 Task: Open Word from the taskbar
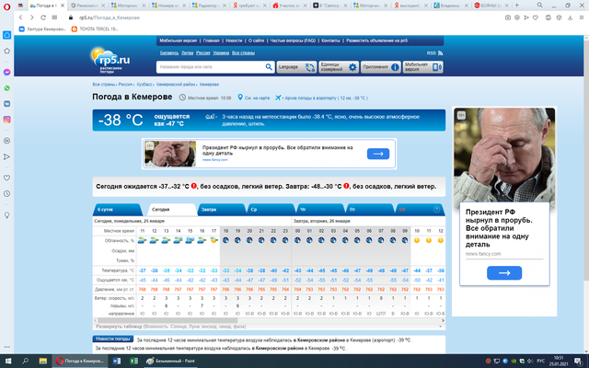click(x=117, y=361)
